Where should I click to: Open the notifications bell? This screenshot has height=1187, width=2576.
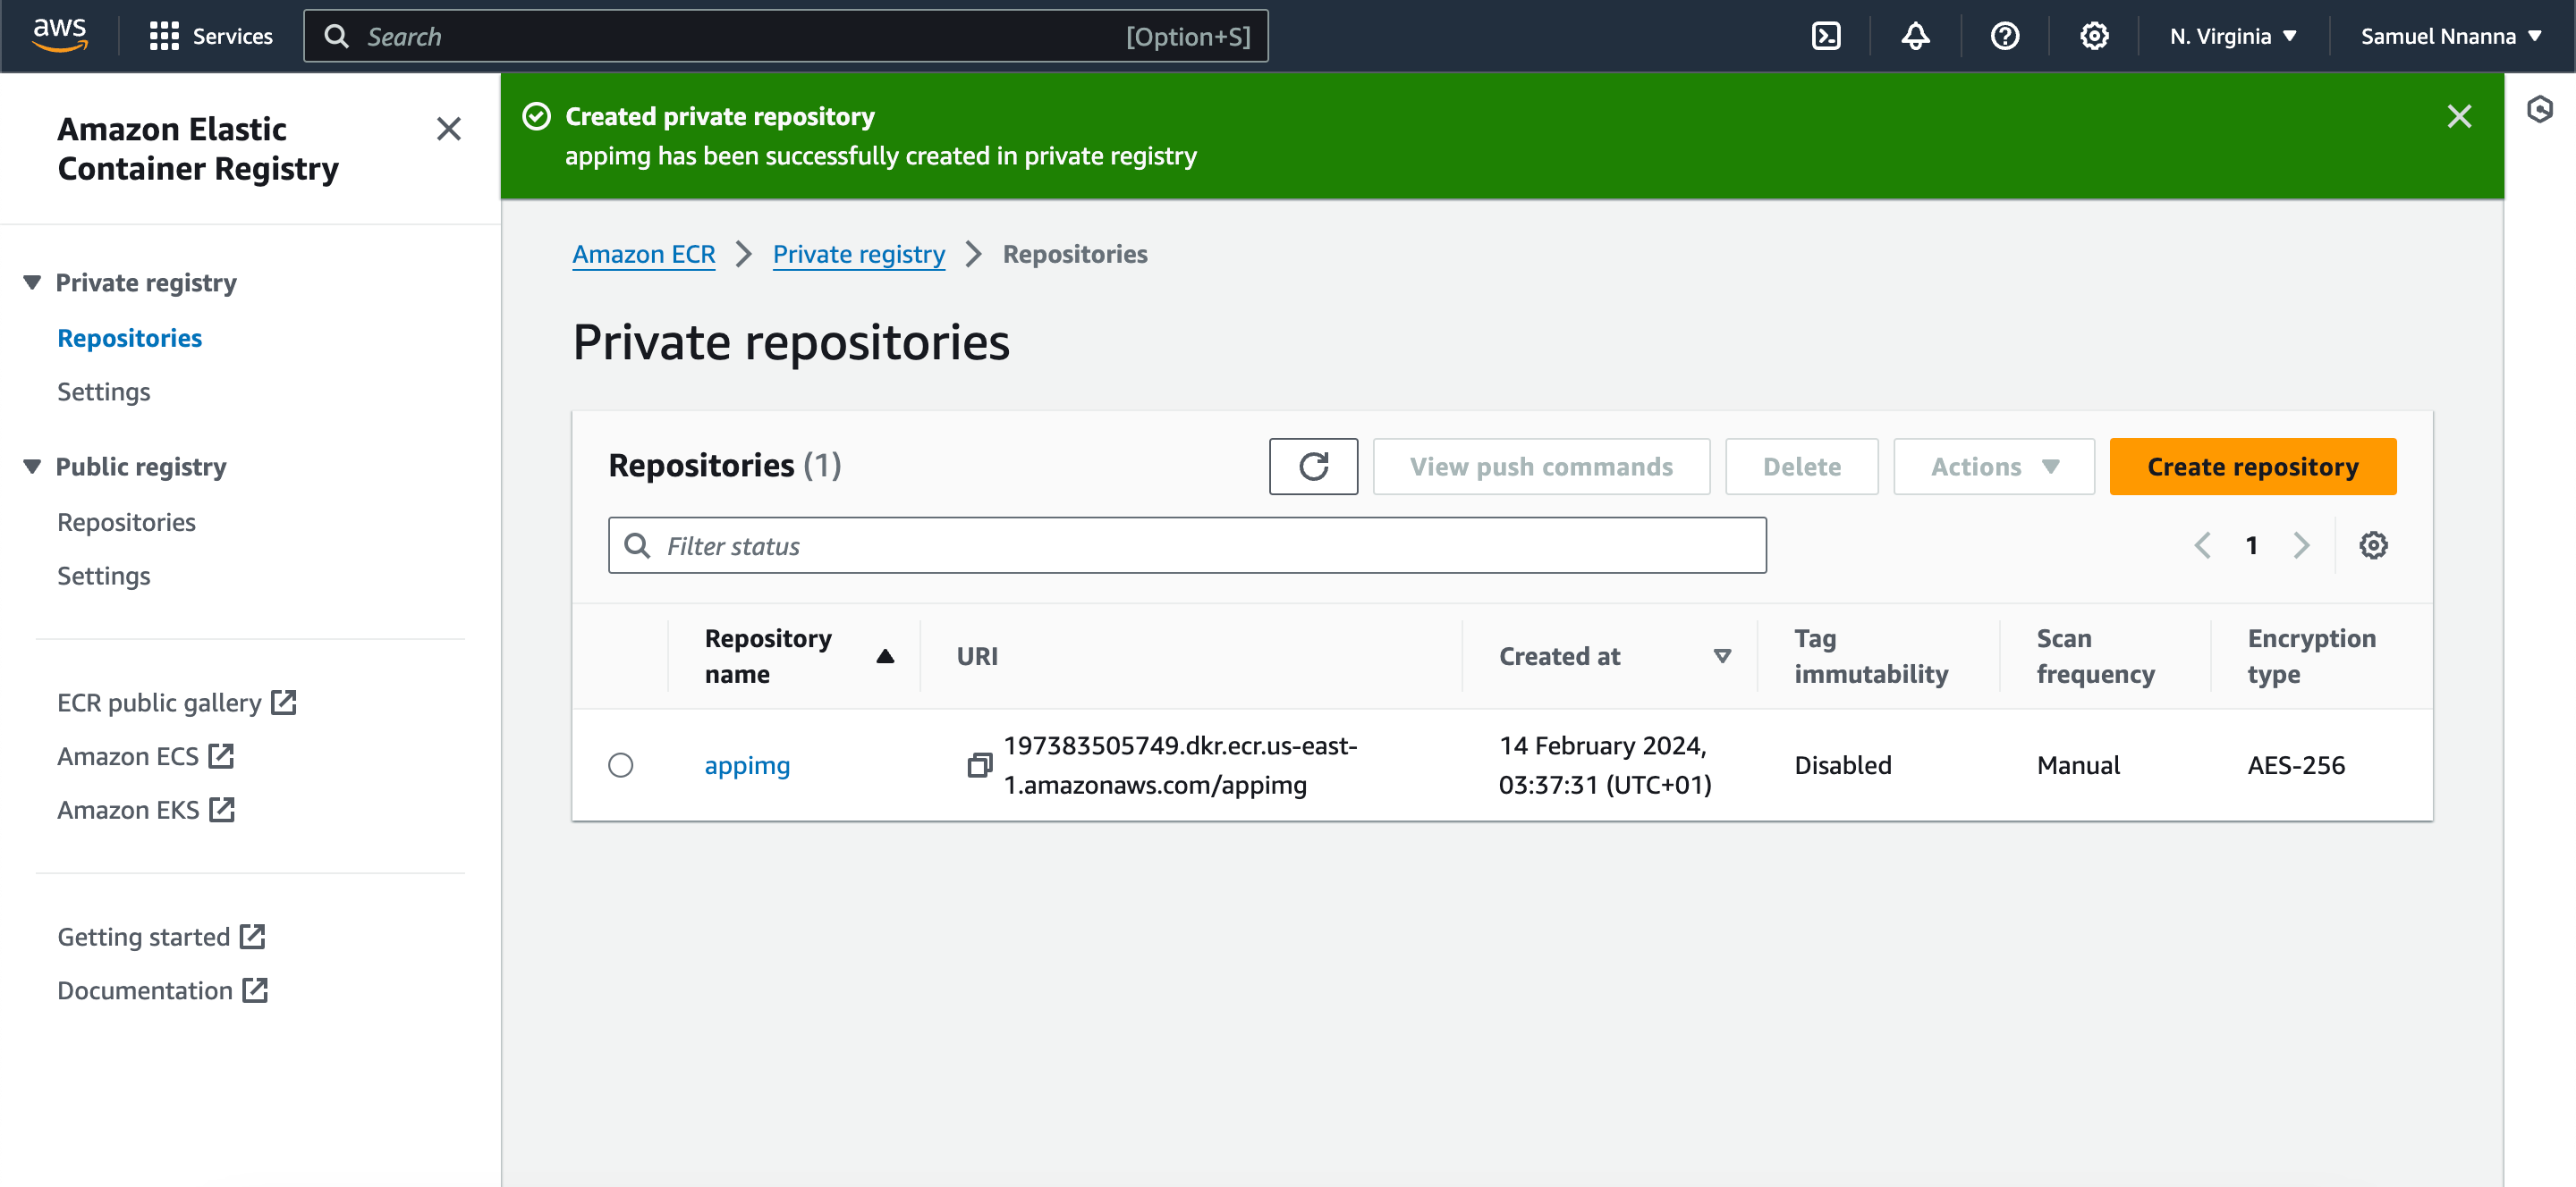tap(1915, 36)
